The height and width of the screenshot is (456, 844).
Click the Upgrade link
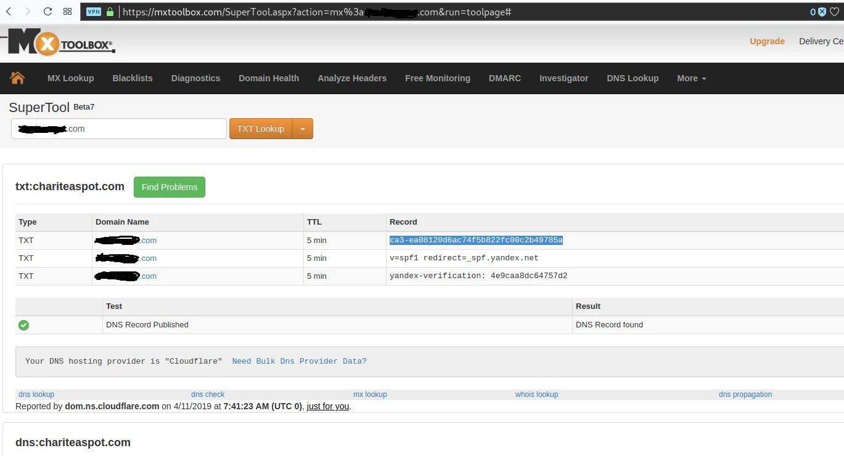(767, 41)
